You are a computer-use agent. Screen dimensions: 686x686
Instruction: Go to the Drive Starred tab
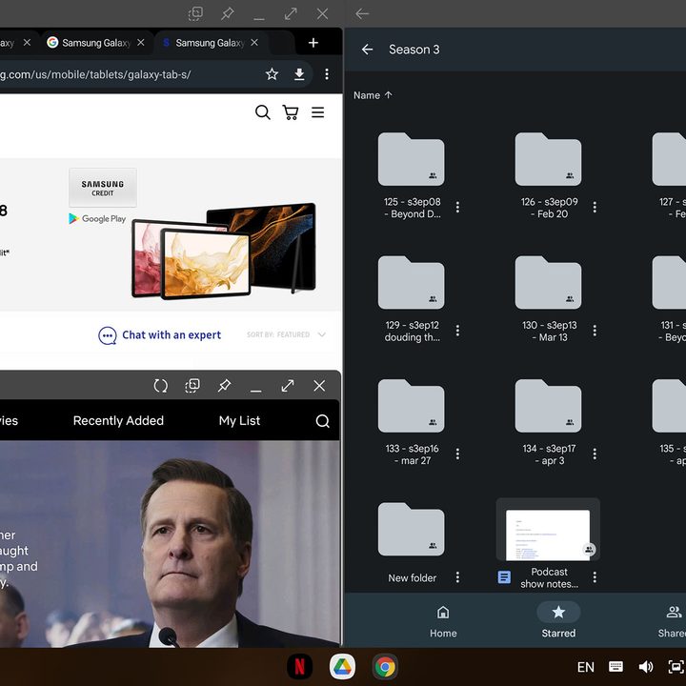pos(558,620)
